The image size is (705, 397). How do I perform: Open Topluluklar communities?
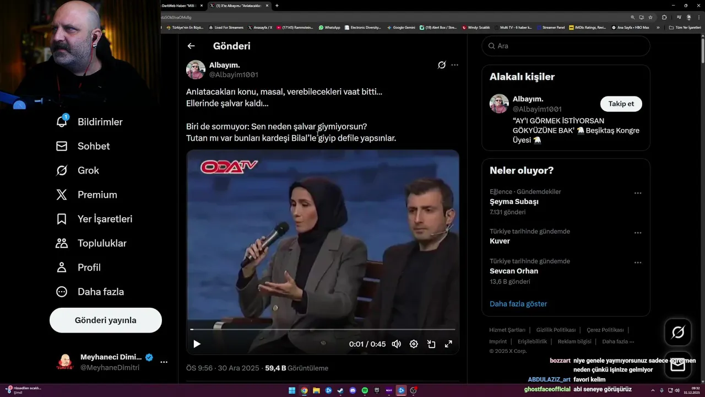click(x=91, y=243)
